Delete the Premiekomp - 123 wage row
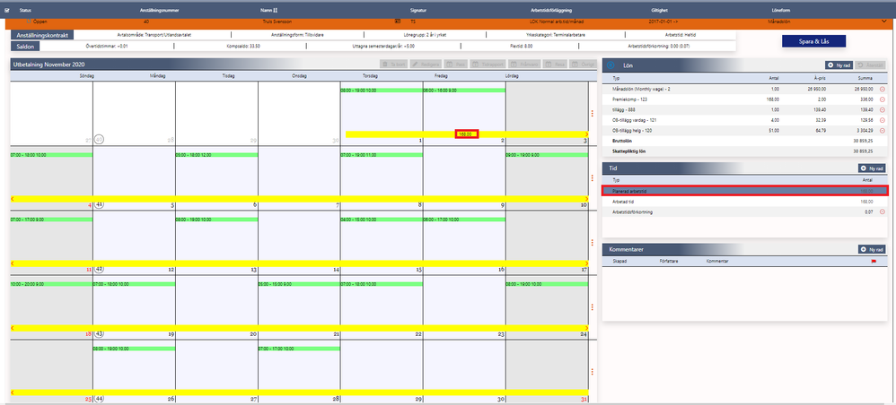This screenshot has height=405, width=896. point(882,99)
